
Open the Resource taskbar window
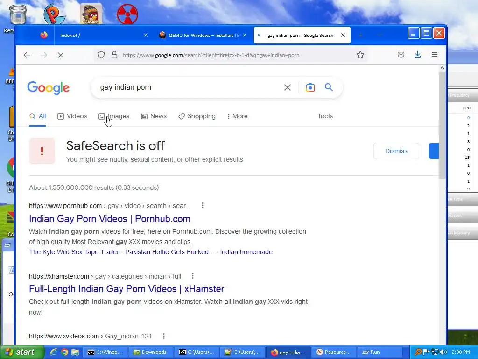[333, 352]
